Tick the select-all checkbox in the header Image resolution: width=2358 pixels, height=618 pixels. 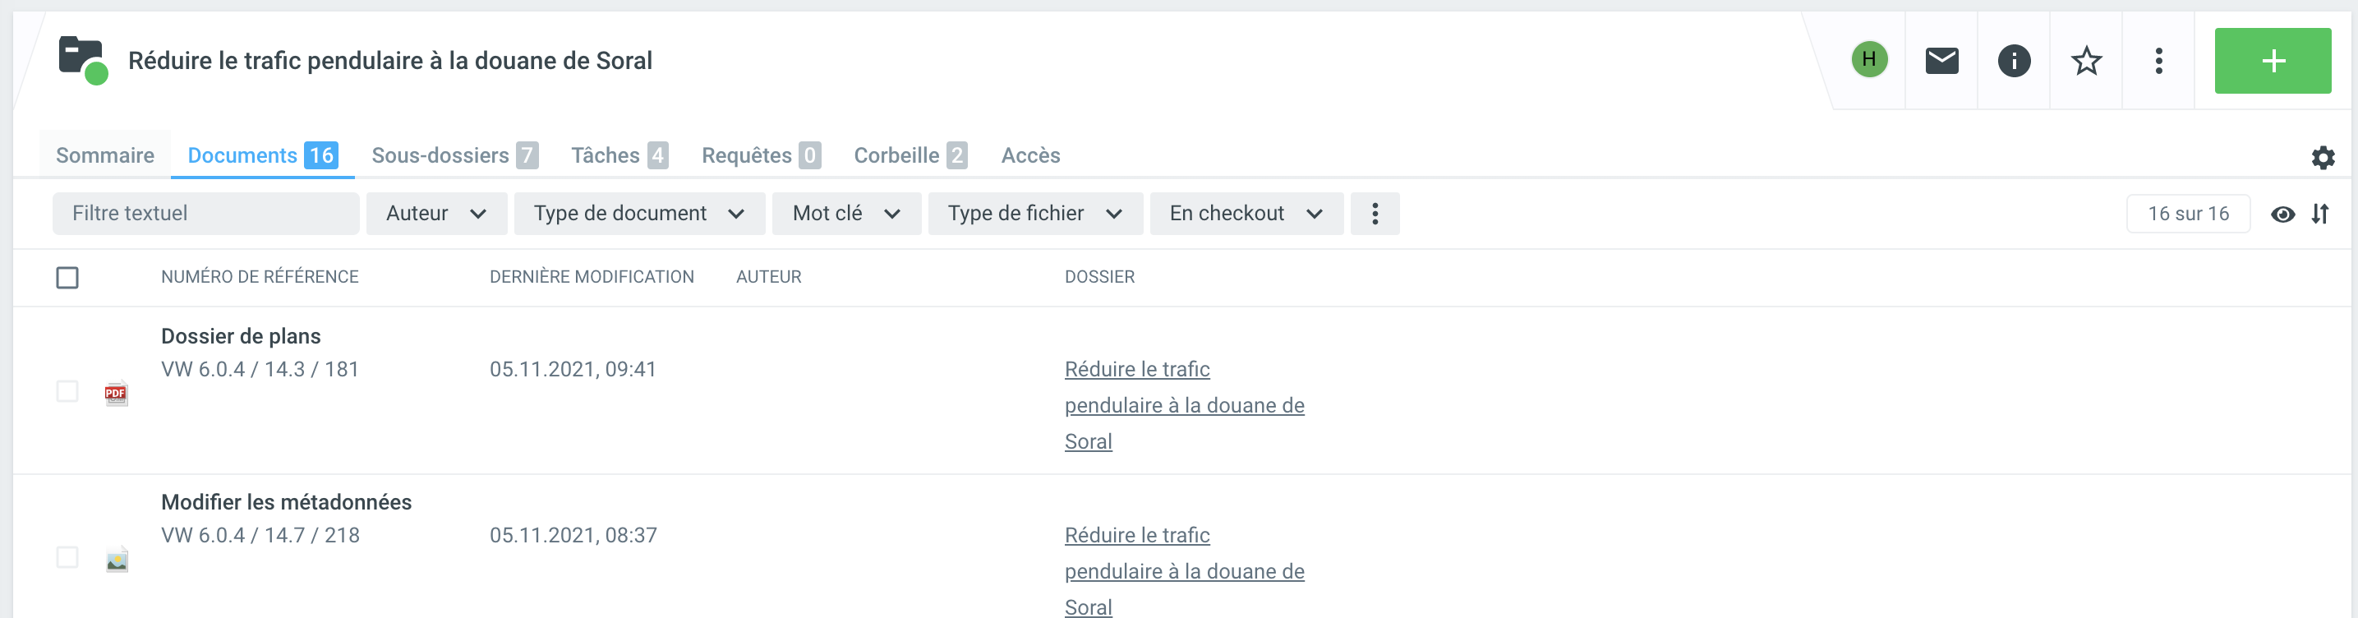67,278
